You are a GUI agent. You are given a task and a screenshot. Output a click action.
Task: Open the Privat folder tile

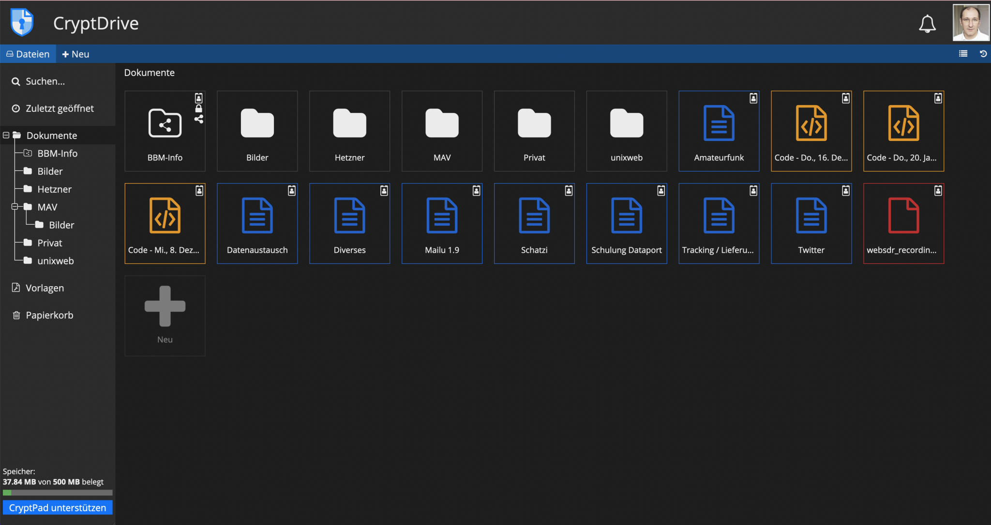[x=534, y=131]
